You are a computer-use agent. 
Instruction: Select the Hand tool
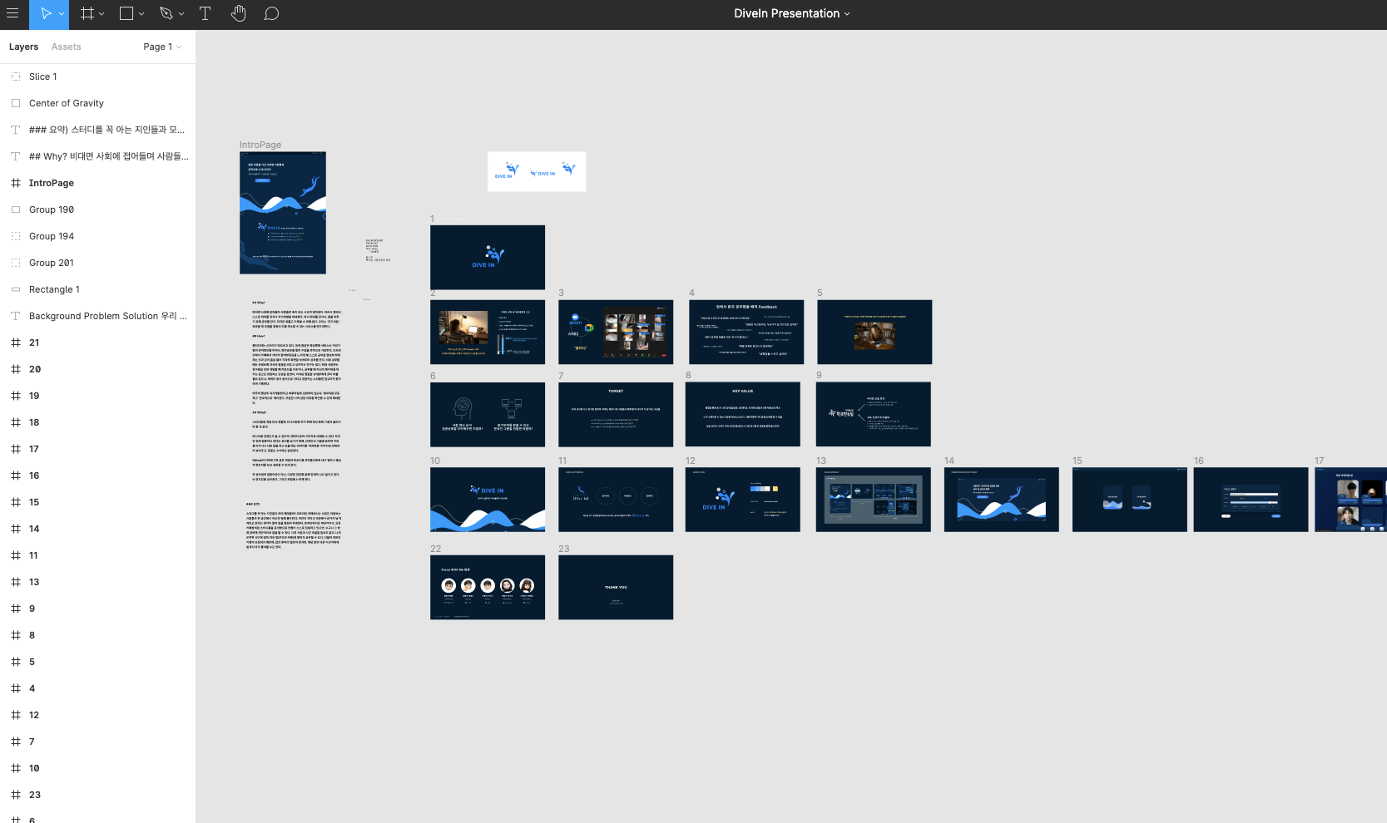[x=239, y=13]
